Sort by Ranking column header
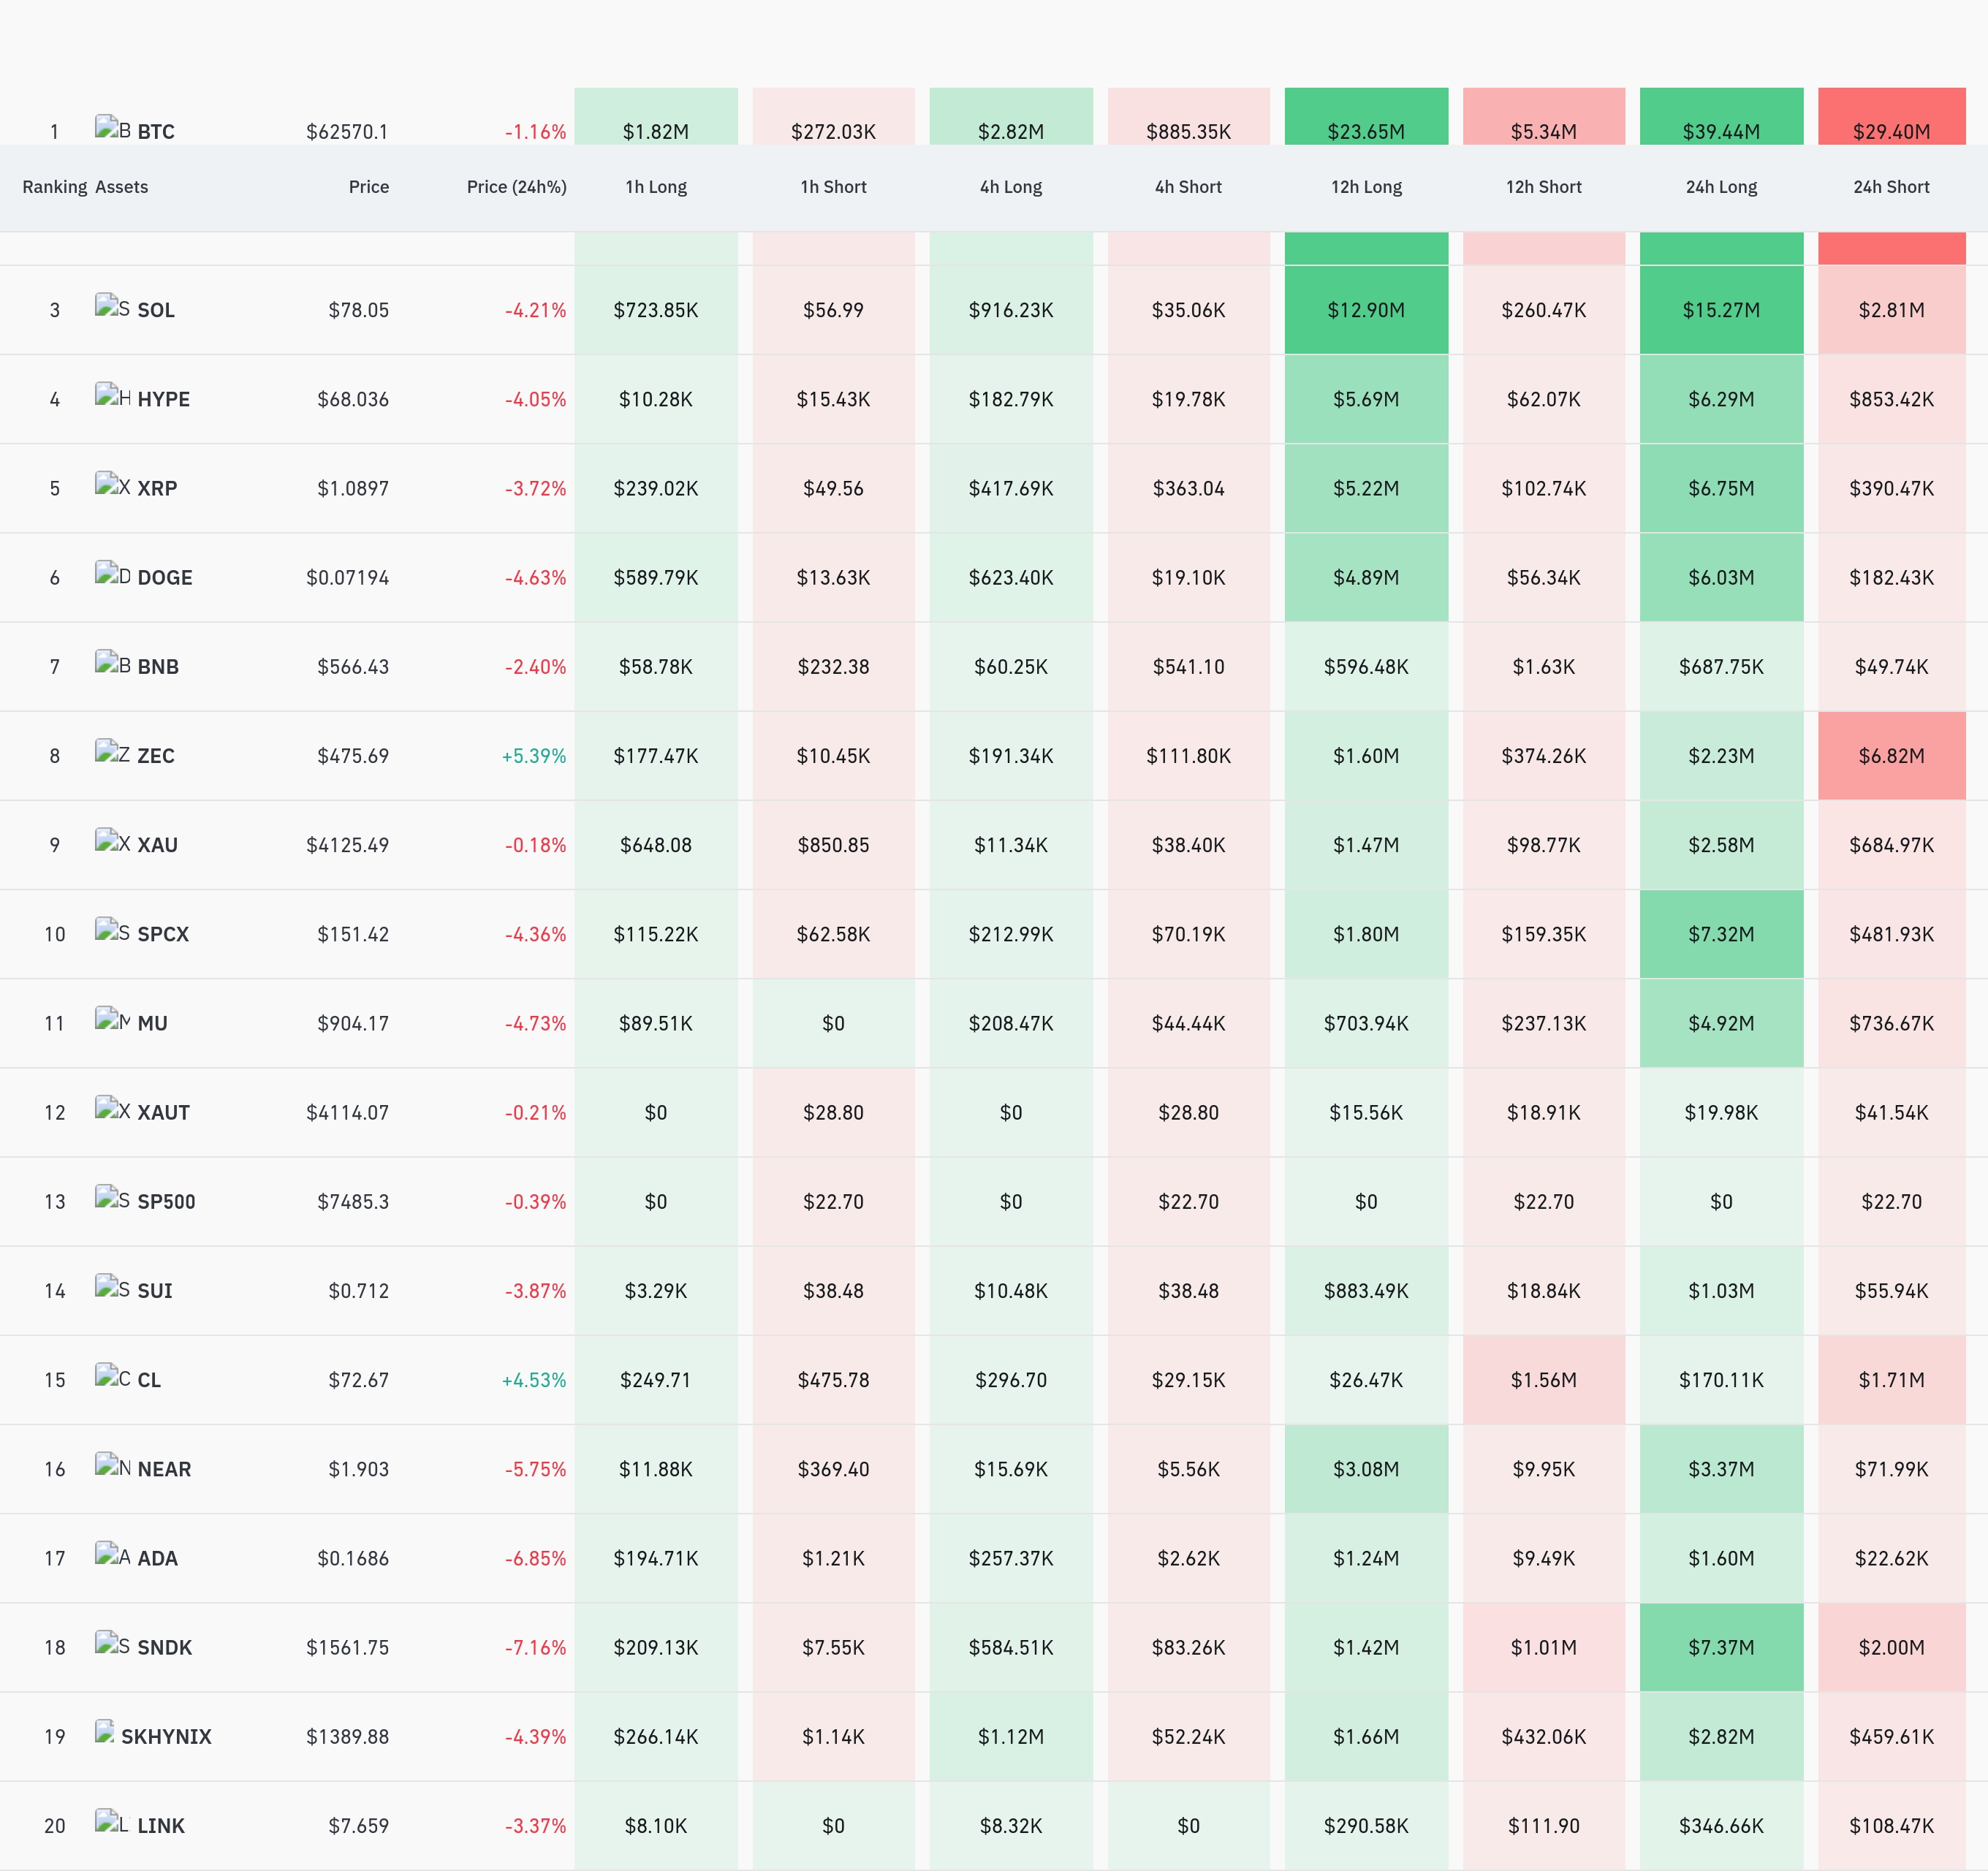Screen dimensions: 1988x1871 [x=55, y=187]
